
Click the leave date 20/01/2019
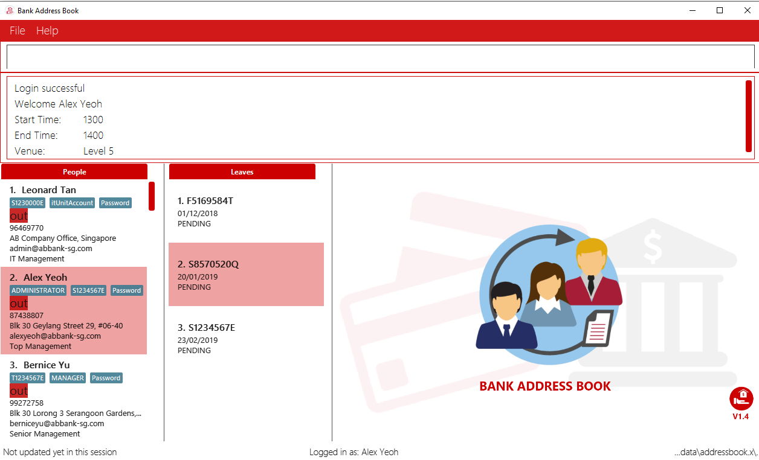click(x=198, y=277)
